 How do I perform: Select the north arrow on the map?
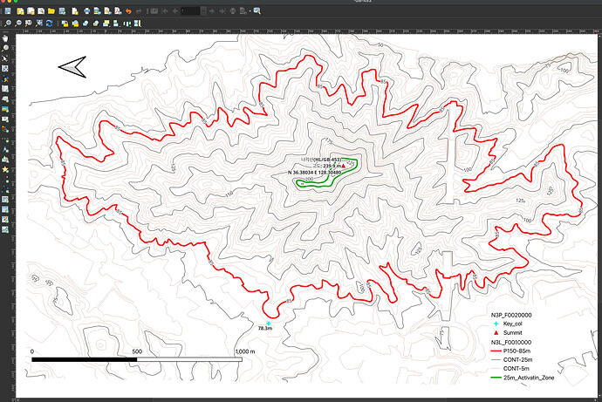tap(72, 67)
